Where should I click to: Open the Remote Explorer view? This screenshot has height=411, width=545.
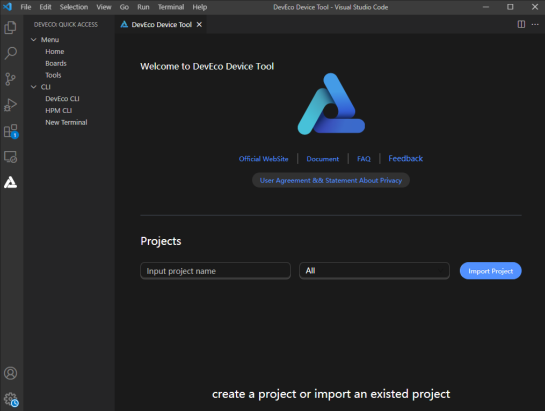click(11, 156)
